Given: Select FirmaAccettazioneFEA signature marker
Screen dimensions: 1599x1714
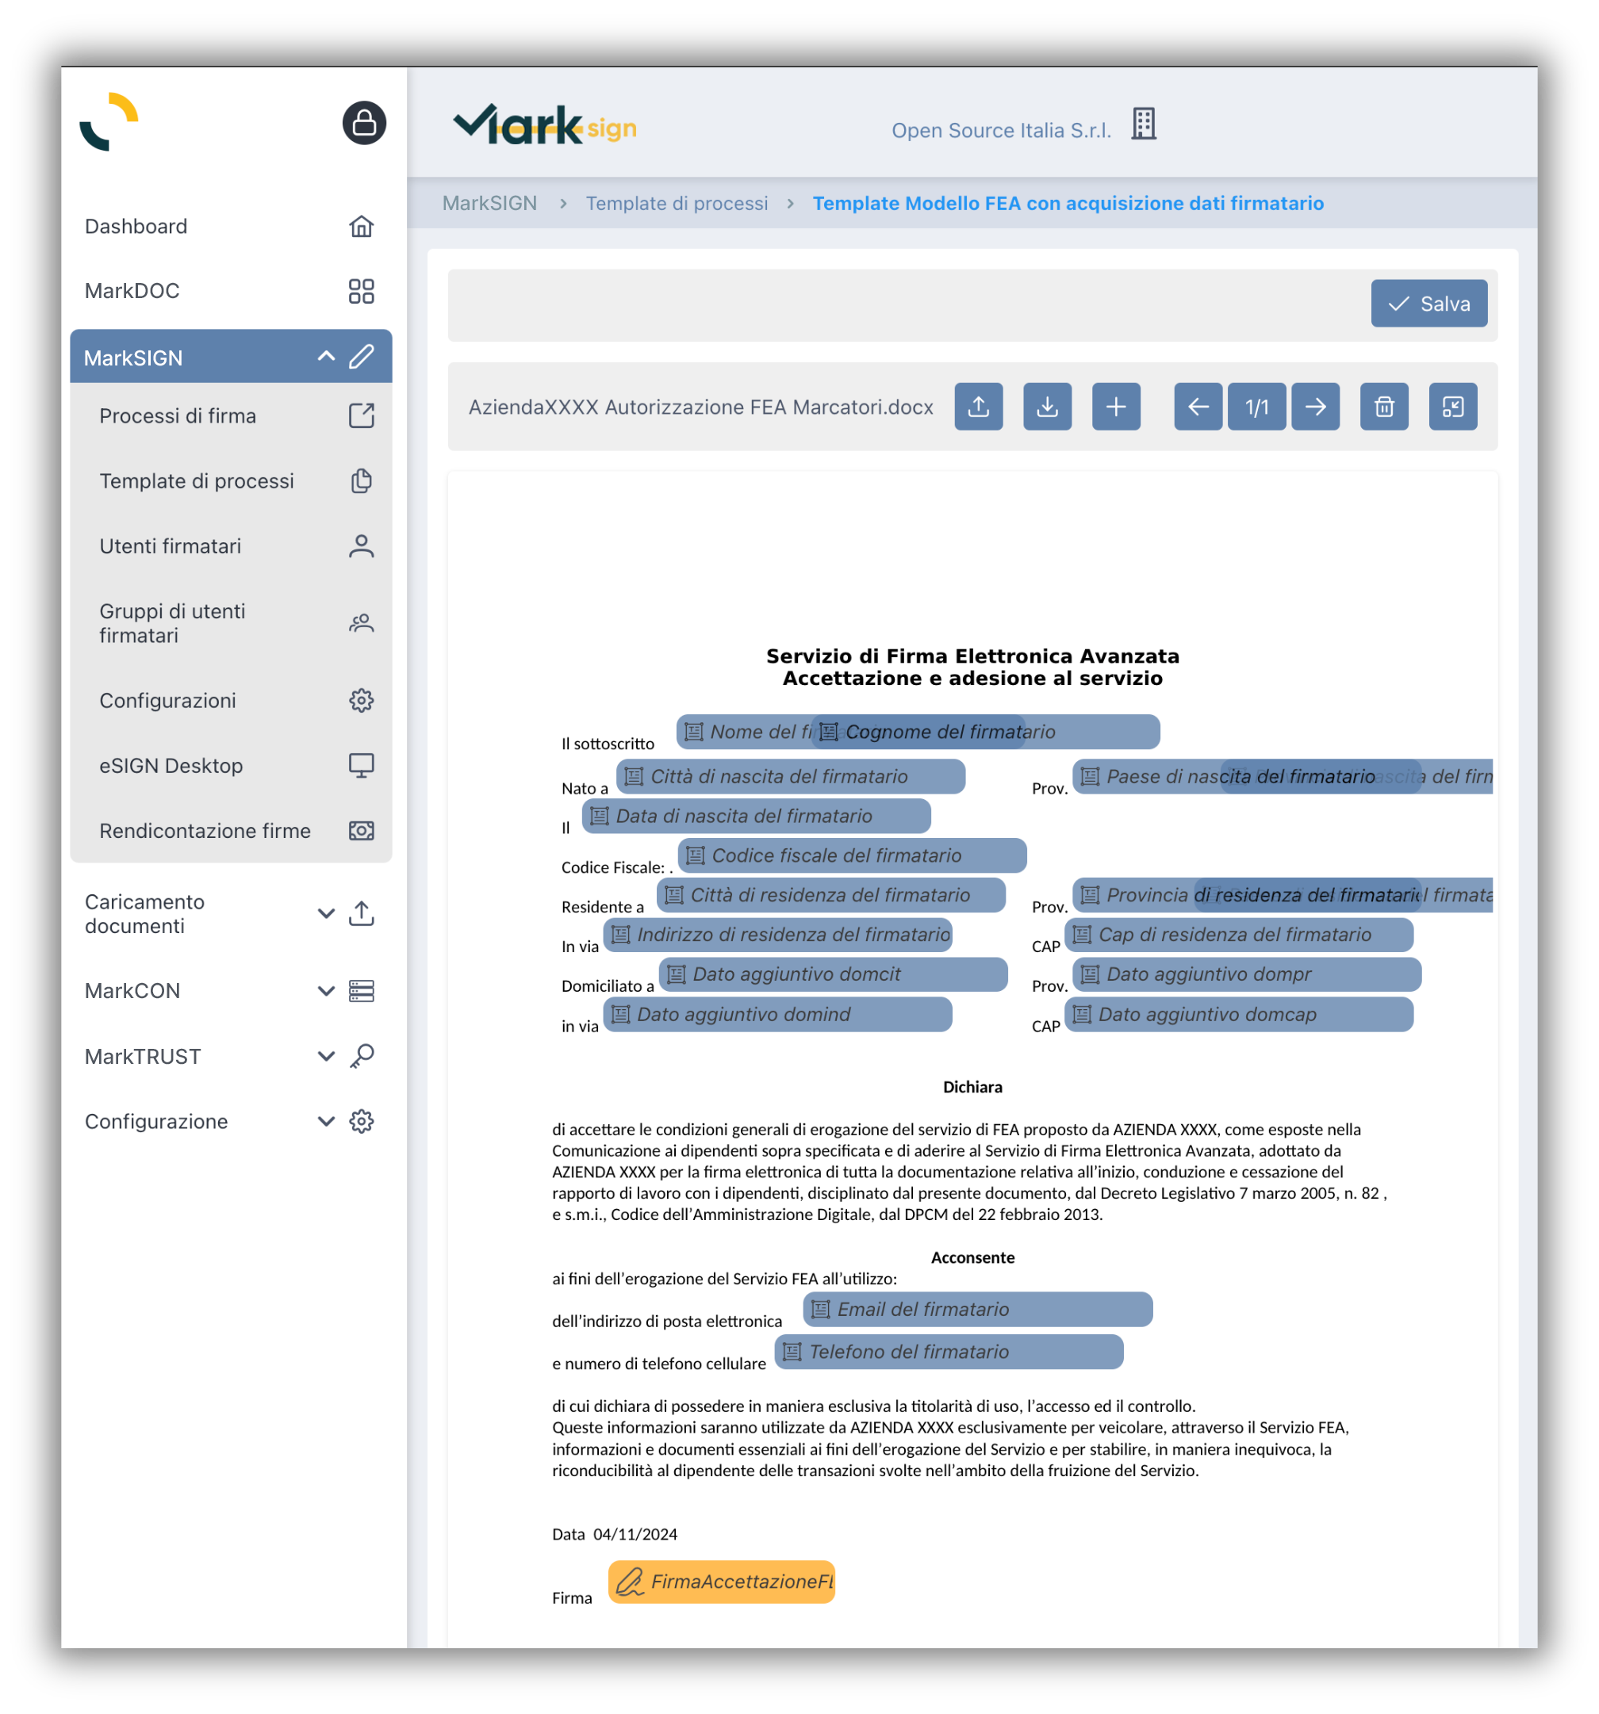Looking at the screenshot, I should pos(721,1582).
